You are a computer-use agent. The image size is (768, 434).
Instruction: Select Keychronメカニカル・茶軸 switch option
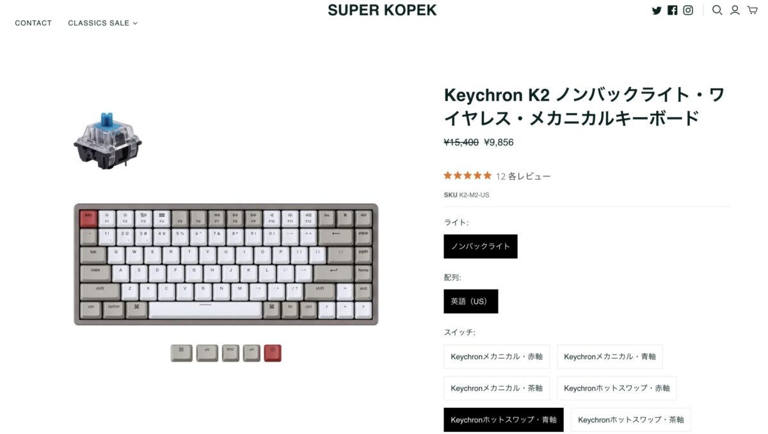point(496,388)
